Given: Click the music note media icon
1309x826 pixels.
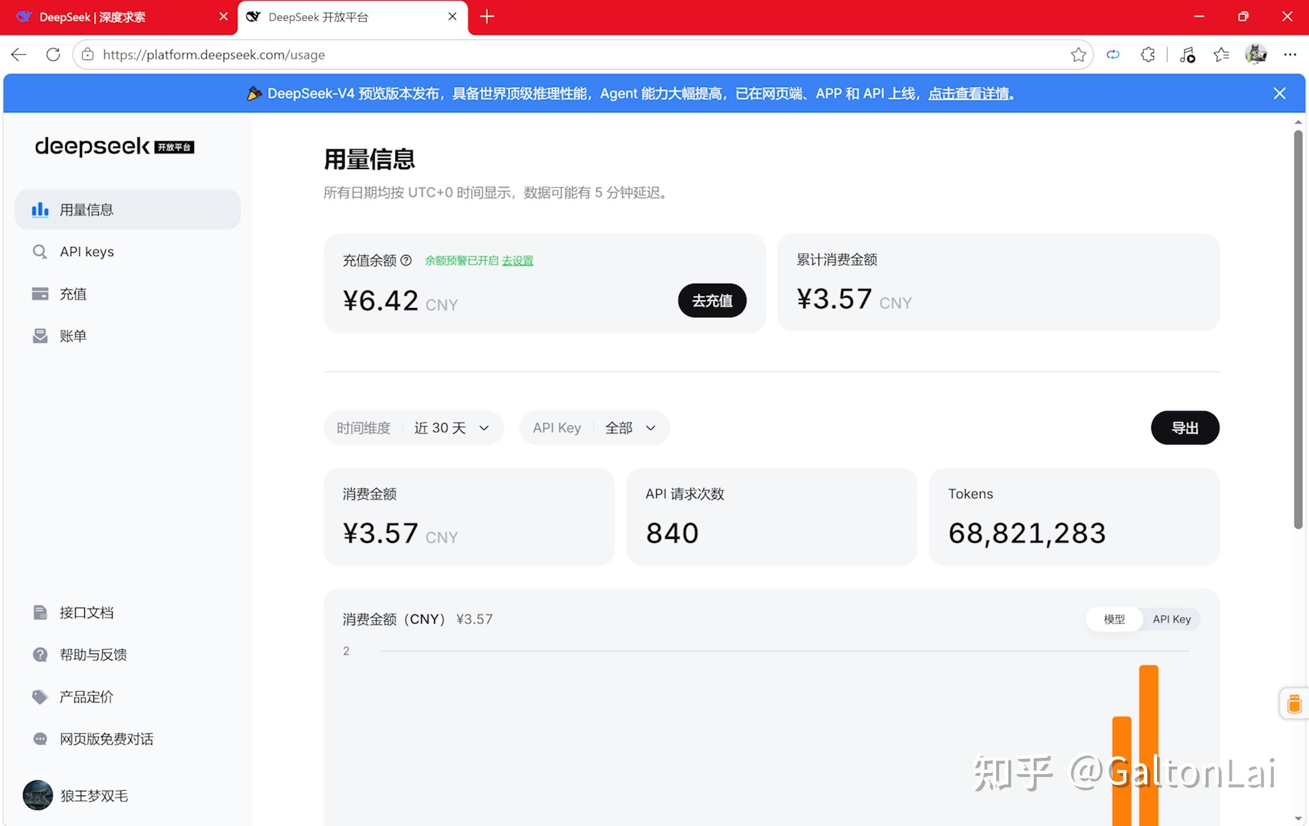Looking at the screenshot, I should pos(1187,55).
